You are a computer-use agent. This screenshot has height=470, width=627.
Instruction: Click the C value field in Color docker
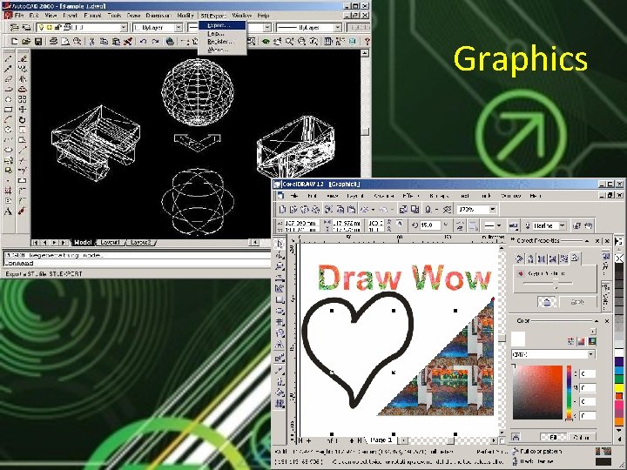coord(587,374)
